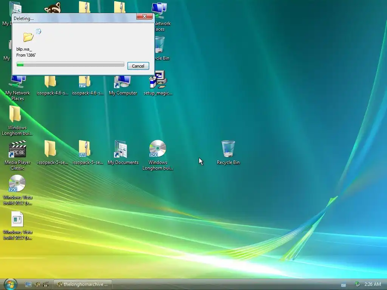This screenshot has width=387, height=290.
Task: Click the keyboard icon in the system tray
Action: 343,285
